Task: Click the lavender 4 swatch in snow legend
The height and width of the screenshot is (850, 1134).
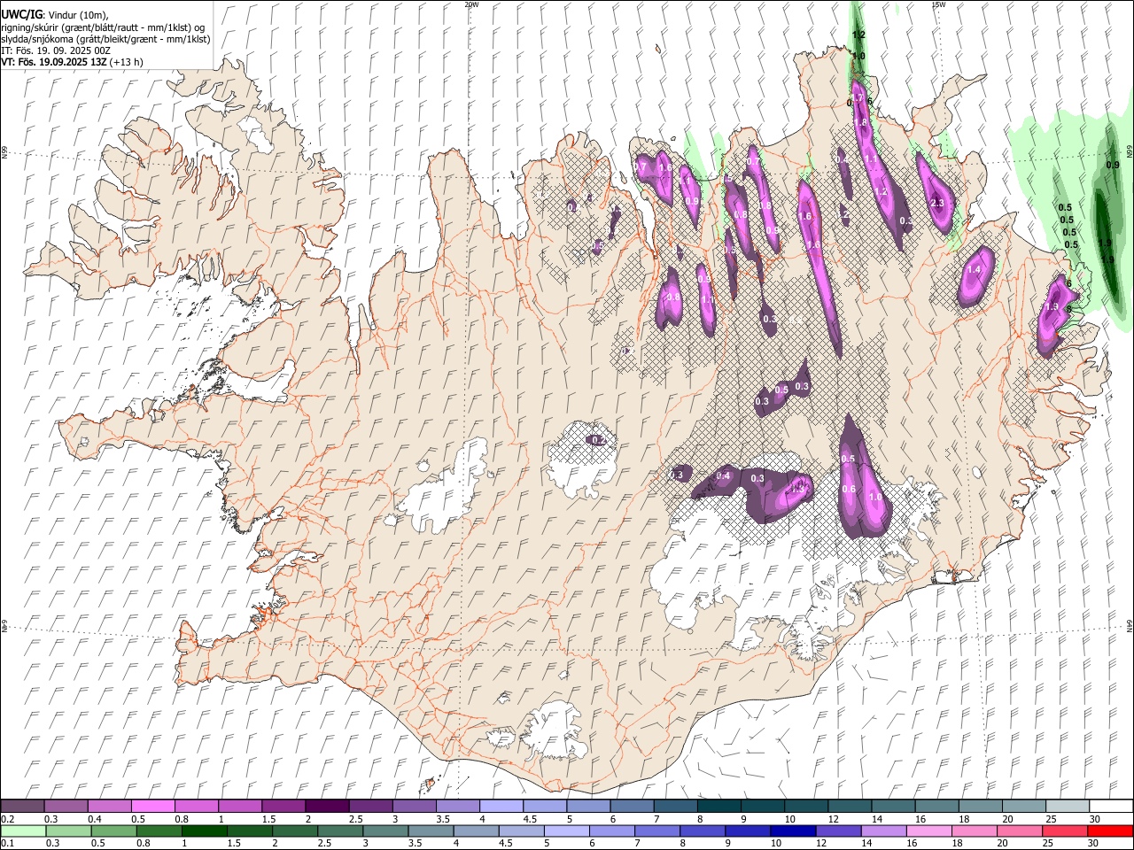Action: coord(501,806)
